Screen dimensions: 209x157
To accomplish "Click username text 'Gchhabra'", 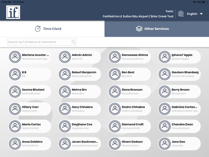I will 78,111.
